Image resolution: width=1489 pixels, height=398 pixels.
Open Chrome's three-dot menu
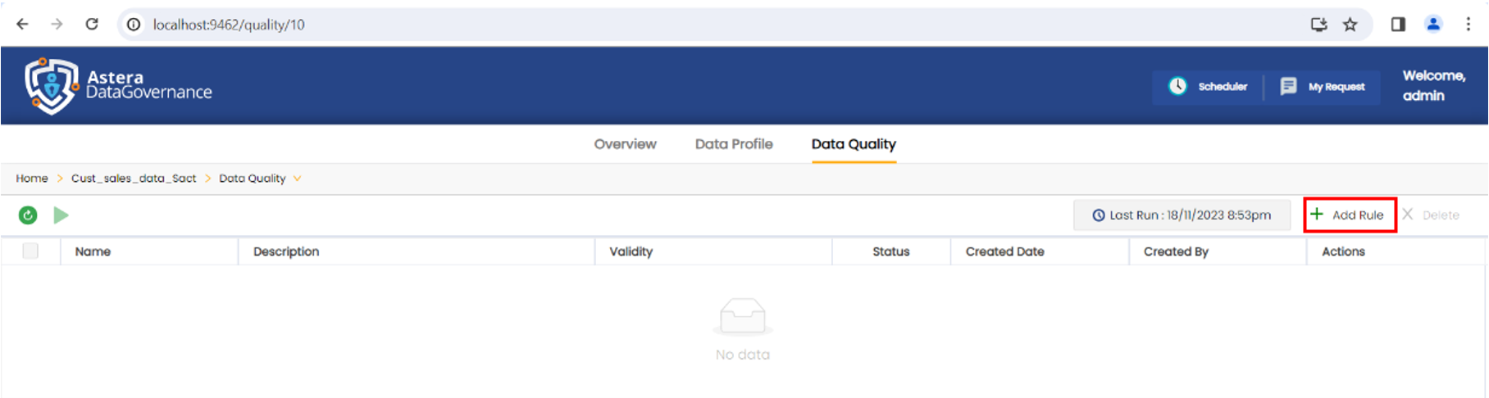(x=1468, y=25)
